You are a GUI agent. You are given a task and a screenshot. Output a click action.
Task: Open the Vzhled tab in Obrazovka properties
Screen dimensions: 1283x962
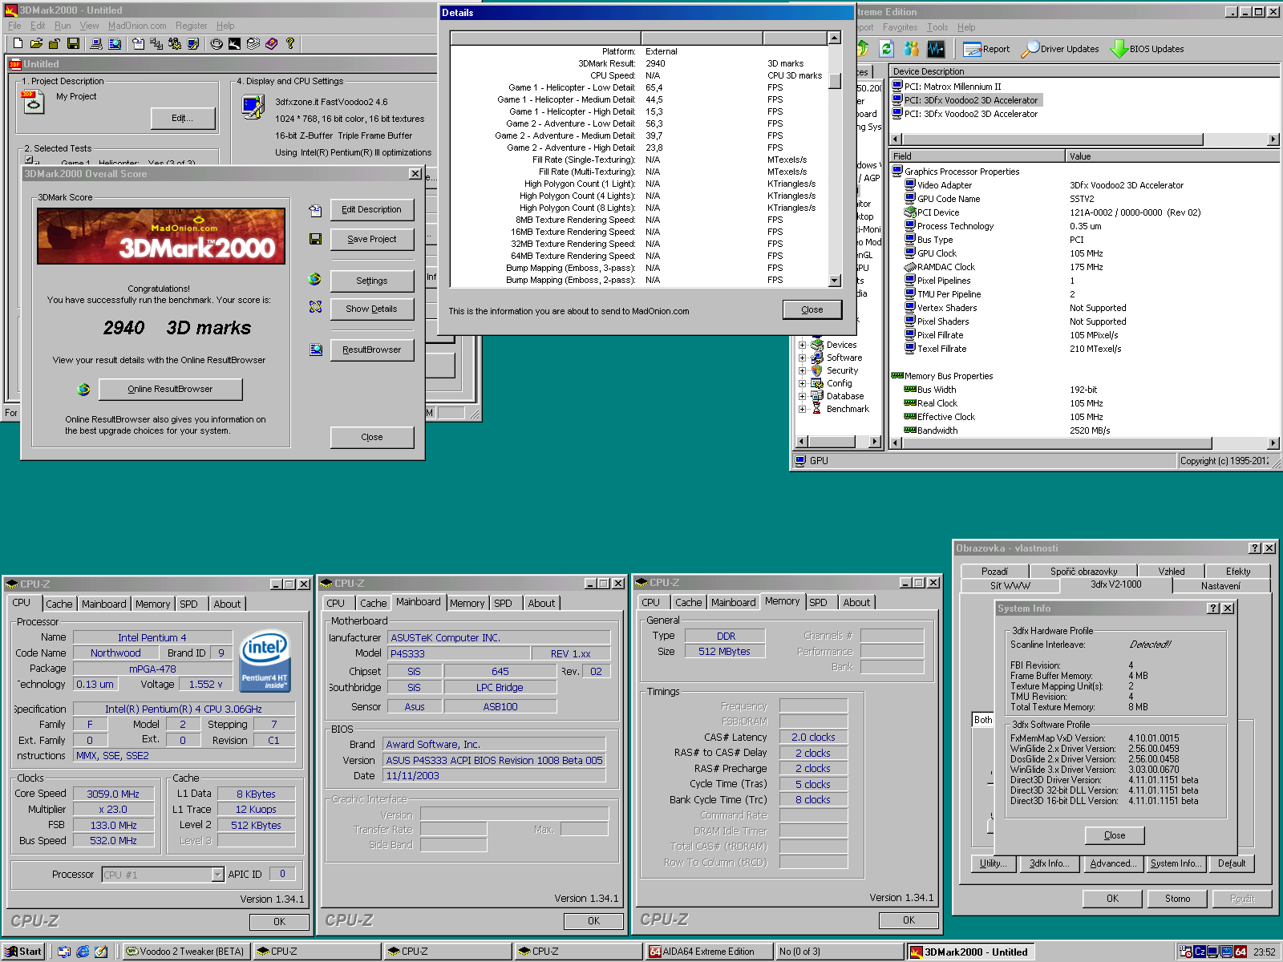(1171, 572)
